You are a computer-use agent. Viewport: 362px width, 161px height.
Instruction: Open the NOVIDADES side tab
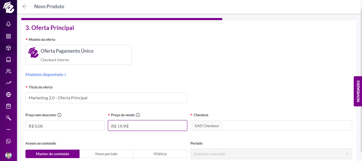358,88
